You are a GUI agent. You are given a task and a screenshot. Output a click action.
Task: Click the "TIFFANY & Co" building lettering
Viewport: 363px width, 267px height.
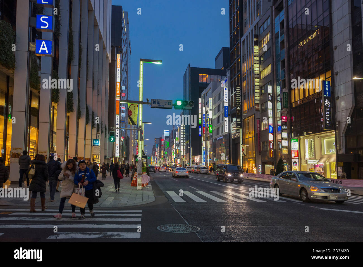(x=309, y=38)
